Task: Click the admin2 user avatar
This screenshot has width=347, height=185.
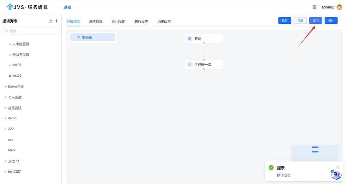Action: click(x=339, y=7)
